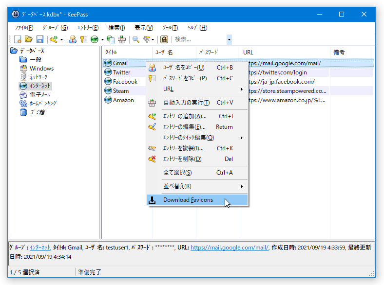Select the 電子メール group in the tree
Viewport: 384px width, 285px height.
(40, 95)
